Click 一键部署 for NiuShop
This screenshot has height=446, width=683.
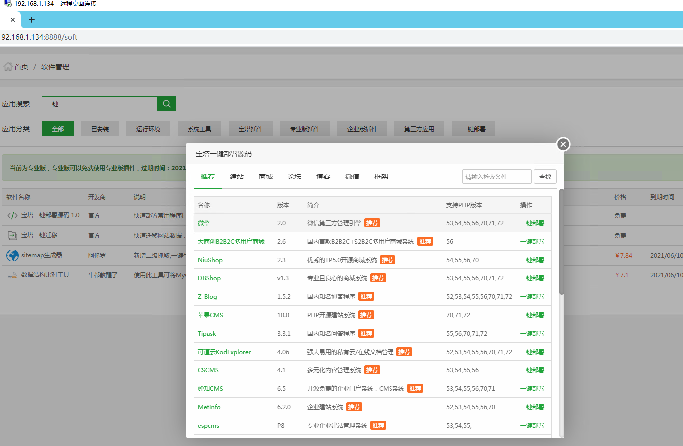pos(532,260)
